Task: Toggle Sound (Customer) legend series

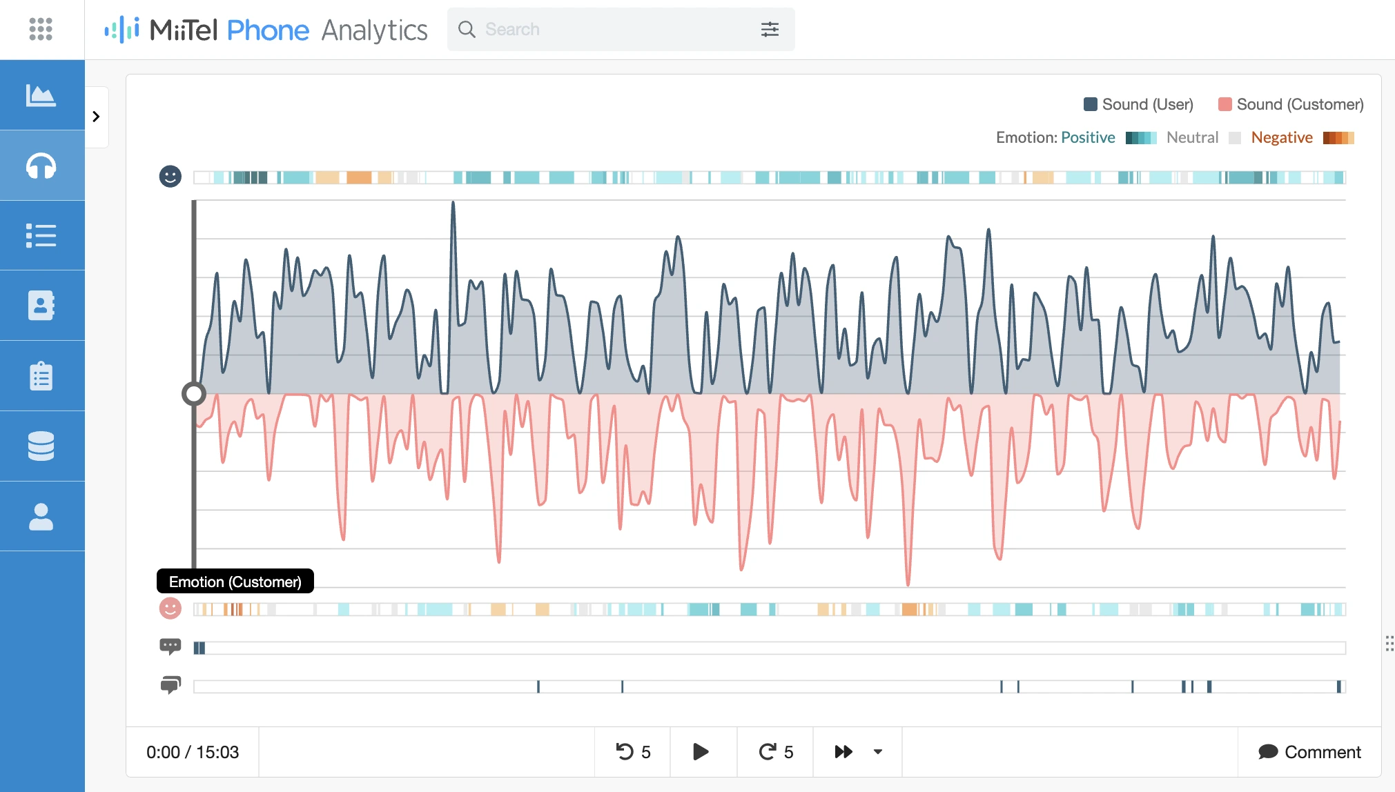Action: (x=1291, y=104)
